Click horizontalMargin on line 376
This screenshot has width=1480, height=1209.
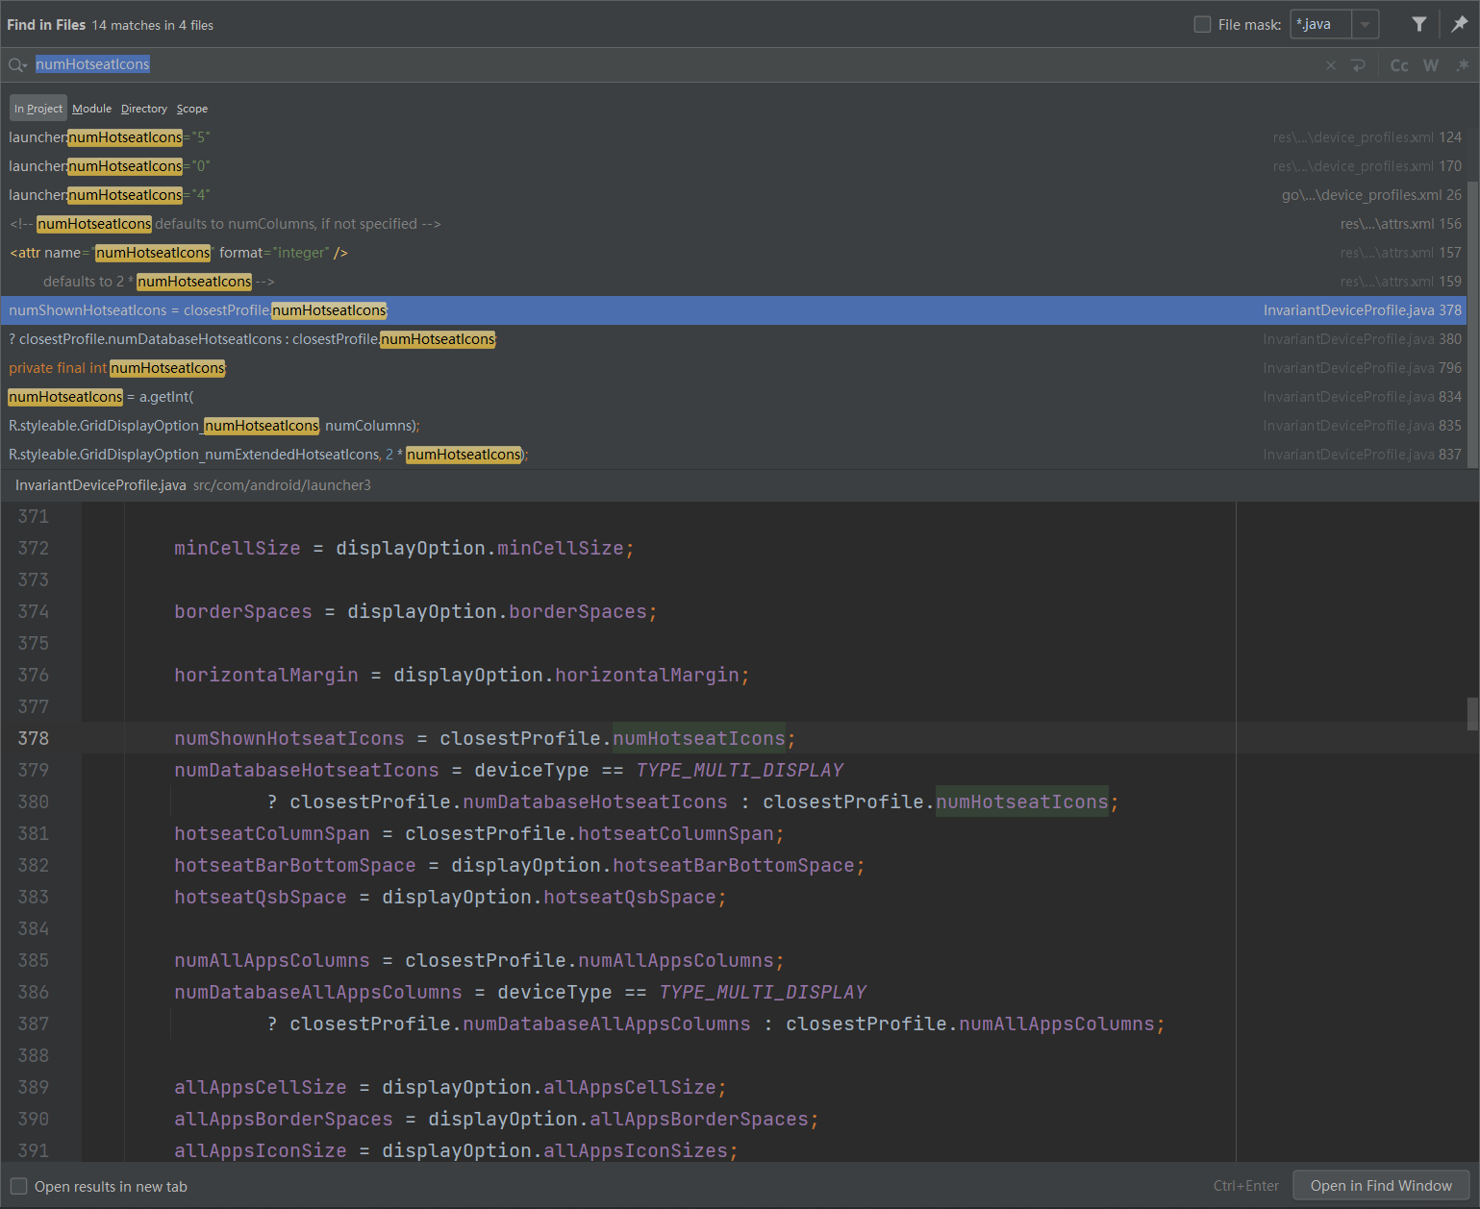click(x=265, y=675)
